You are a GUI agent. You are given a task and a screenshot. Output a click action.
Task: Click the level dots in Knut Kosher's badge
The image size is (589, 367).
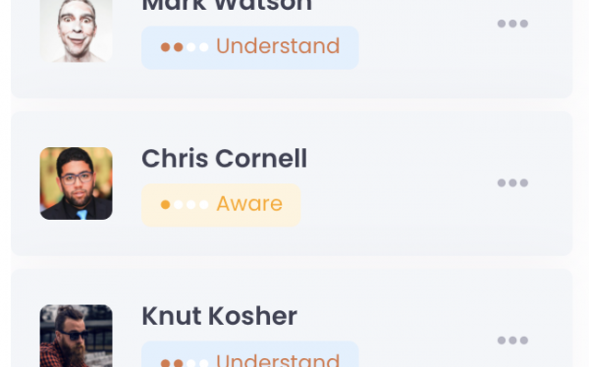185,363
